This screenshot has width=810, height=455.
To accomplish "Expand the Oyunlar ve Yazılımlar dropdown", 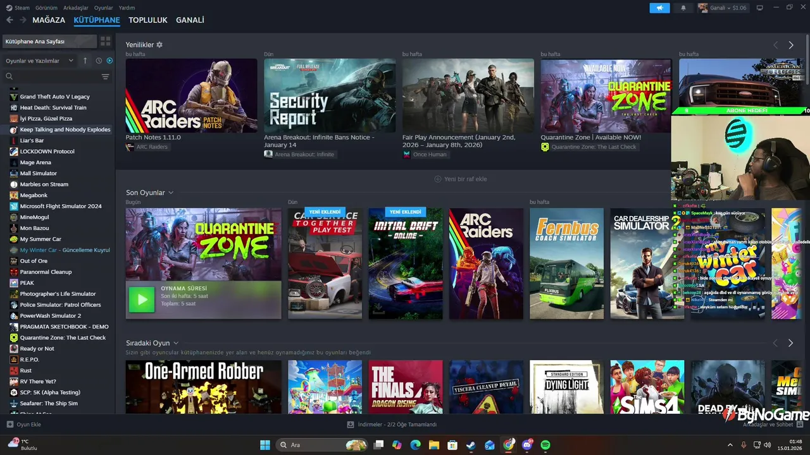I will coord(39,61).
